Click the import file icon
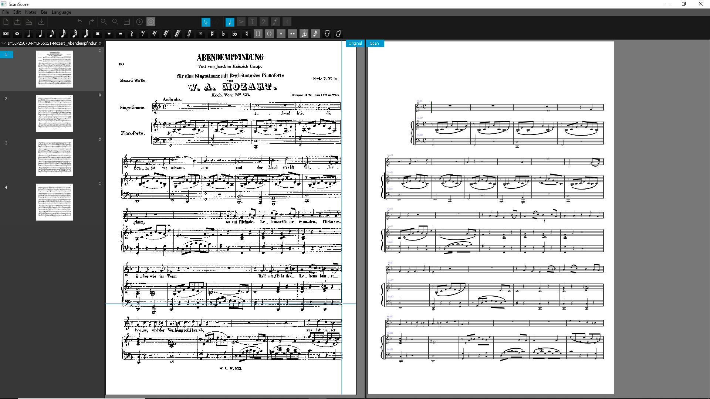710x399 pixels. coord(17,22)
